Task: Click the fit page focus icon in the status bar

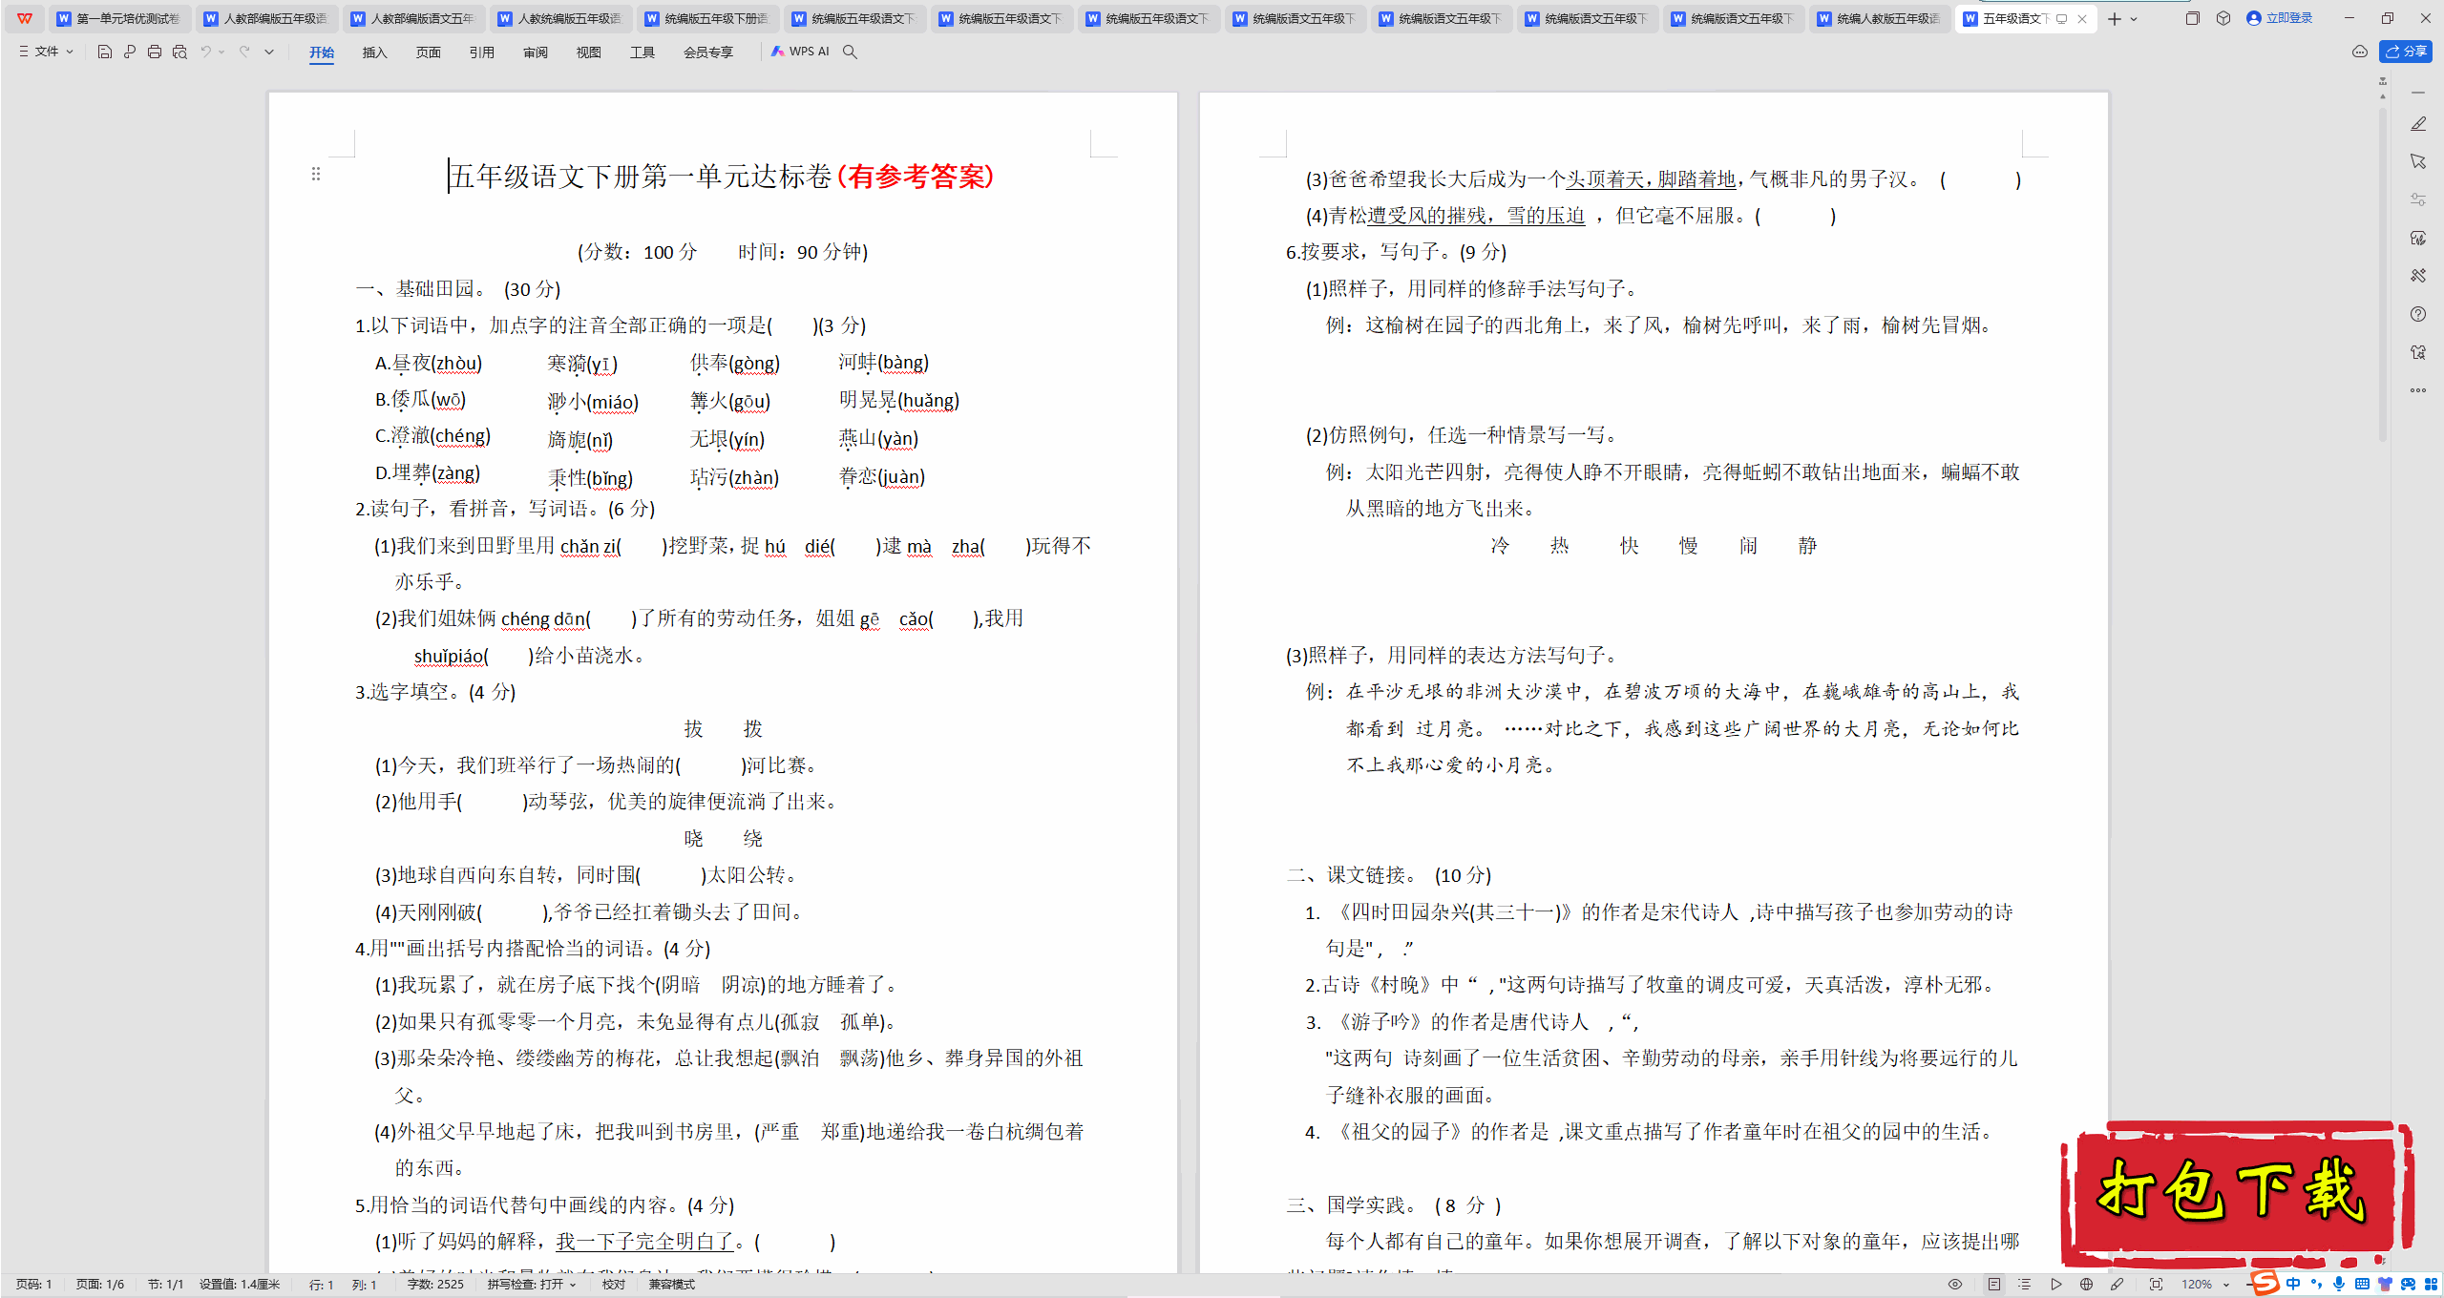Action: point(2156,1285)
